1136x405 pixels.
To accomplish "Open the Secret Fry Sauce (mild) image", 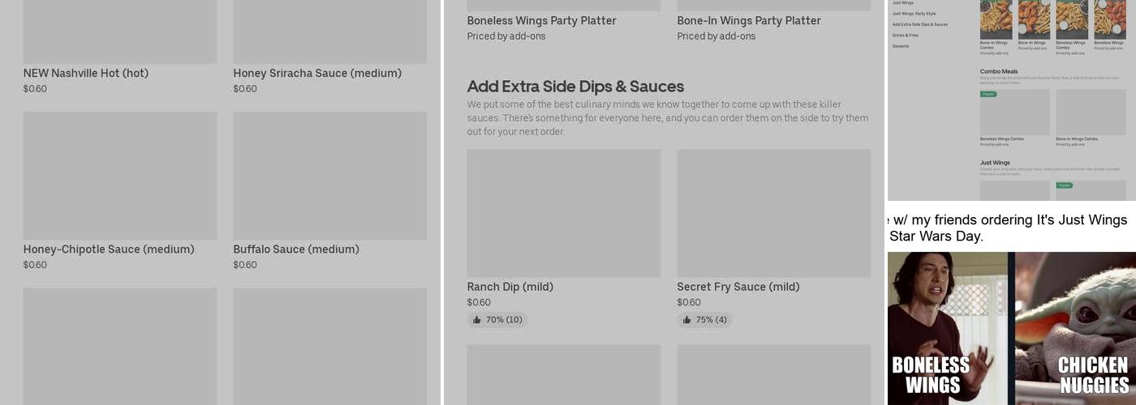I will [774, 213].
